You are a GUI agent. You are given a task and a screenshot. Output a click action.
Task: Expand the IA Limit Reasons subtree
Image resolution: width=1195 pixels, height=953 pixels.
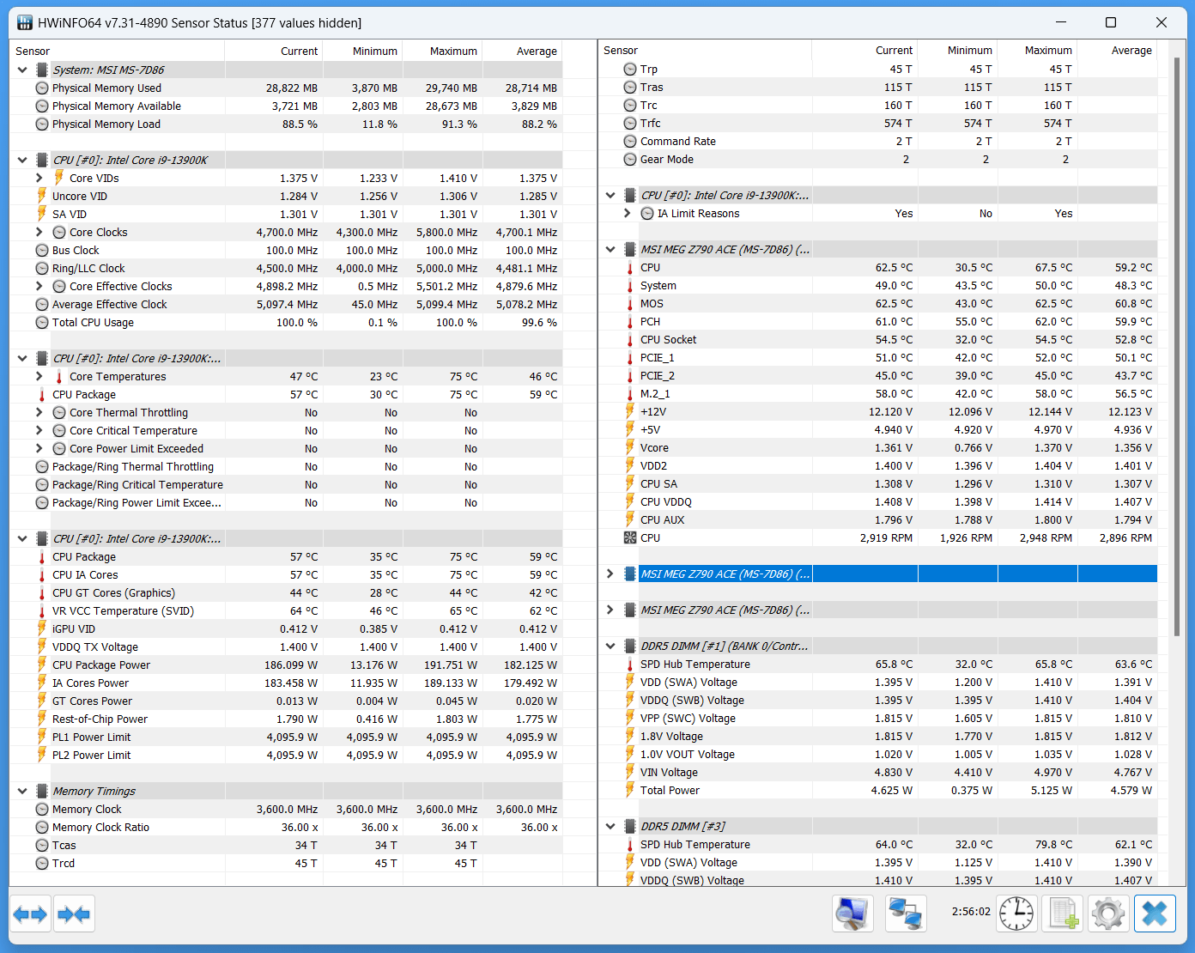point(628,214)
